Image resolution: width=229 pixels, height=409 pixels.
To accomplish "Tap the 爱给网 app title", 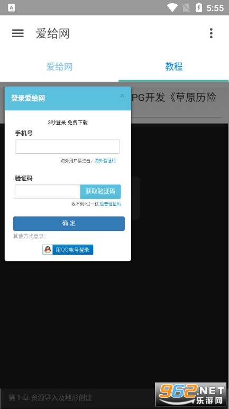I will (x=53, y=33).
